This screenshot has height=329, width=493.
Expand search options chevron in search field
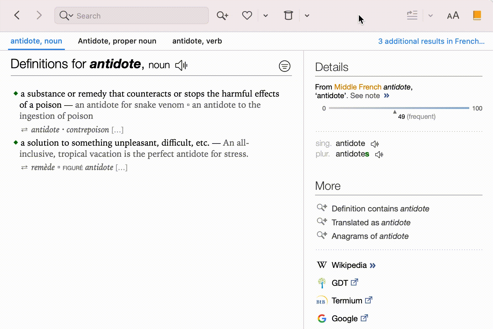[x=71, y=16]
